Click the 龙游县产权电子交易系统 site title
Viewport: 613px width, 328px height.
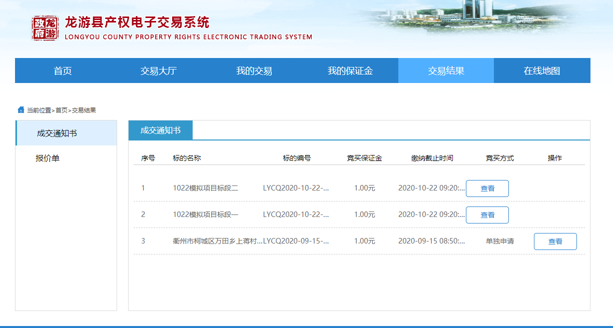point(137,22)
